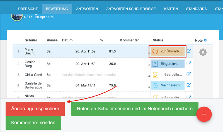Screen dimensions: 223x132
Task: Select the BEWERTUNG tab
Action: [x=57, y=9]
